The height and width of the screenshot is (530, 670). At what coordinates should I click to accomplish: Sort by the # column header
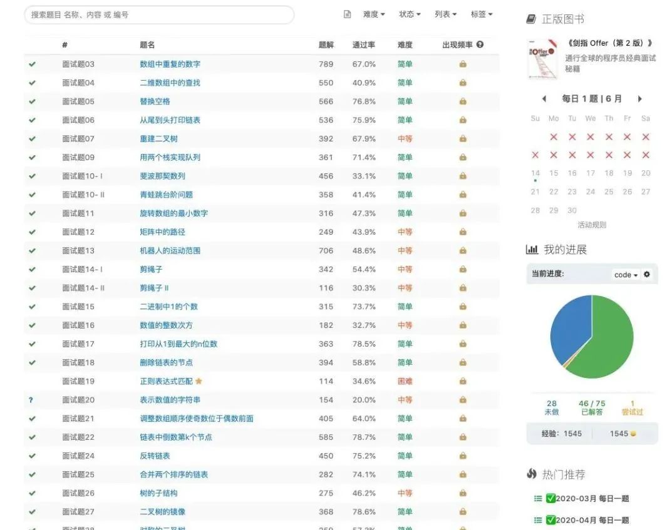coord(65,45)
